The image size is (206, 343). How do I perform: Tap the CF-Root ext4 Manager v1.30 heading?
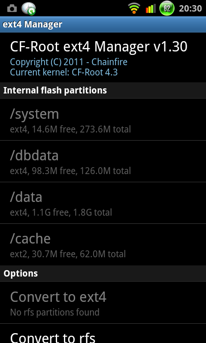[99, 47]
